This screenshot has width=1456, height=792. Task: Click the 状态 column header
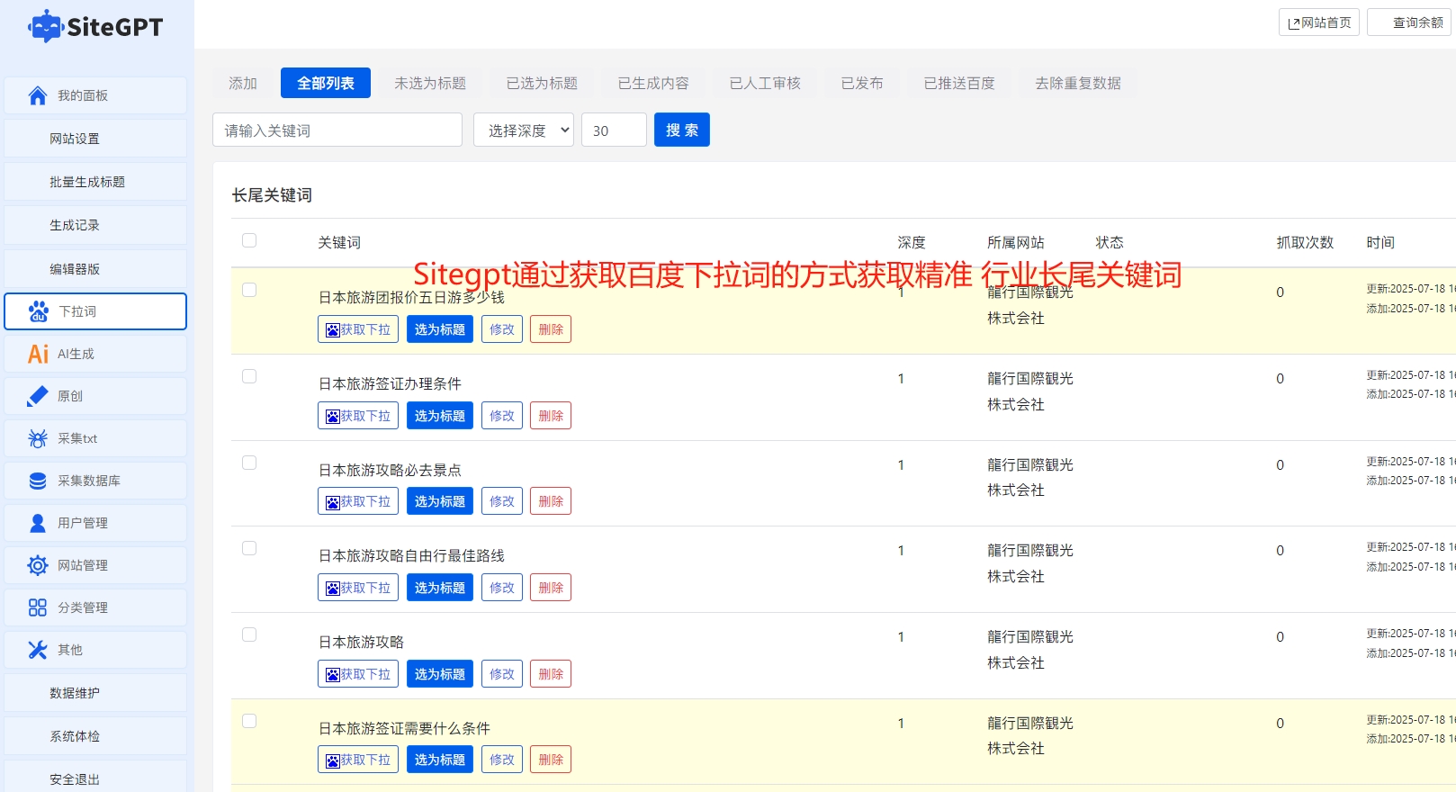(x=1110, y=242)
